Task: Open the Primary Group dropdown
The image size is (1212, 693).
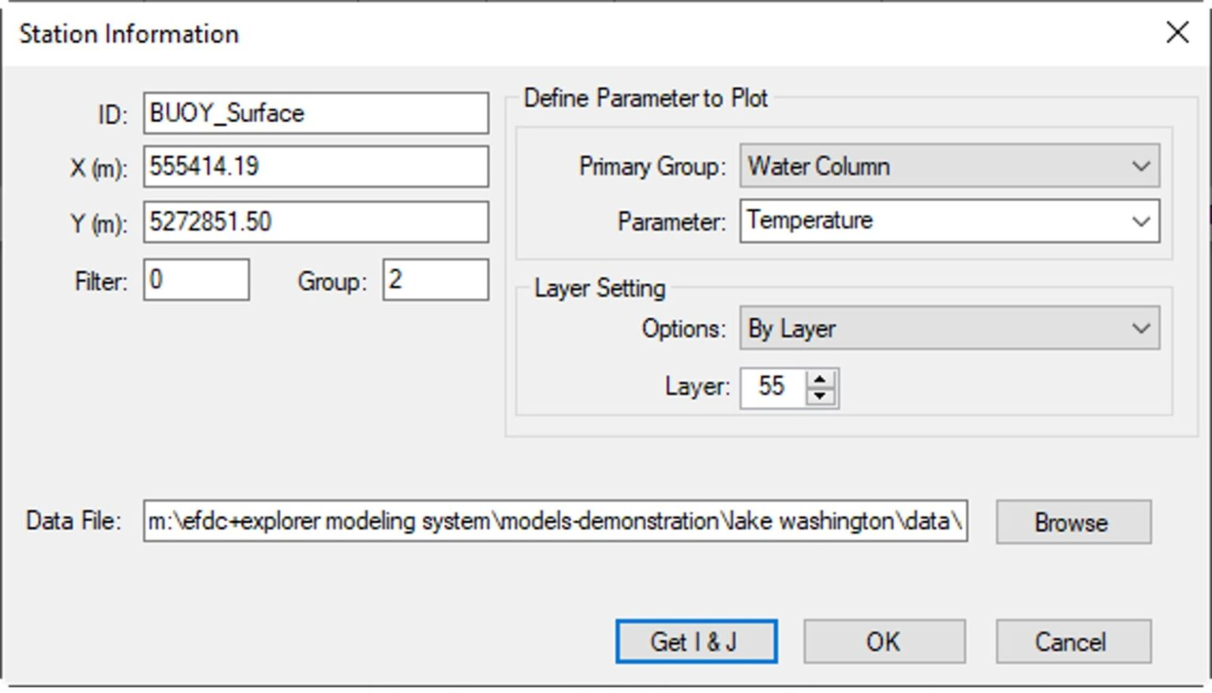Action: click(x=949, y=166)
